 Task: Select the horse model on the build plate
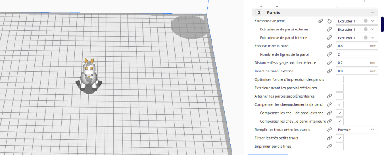[89, 75]
